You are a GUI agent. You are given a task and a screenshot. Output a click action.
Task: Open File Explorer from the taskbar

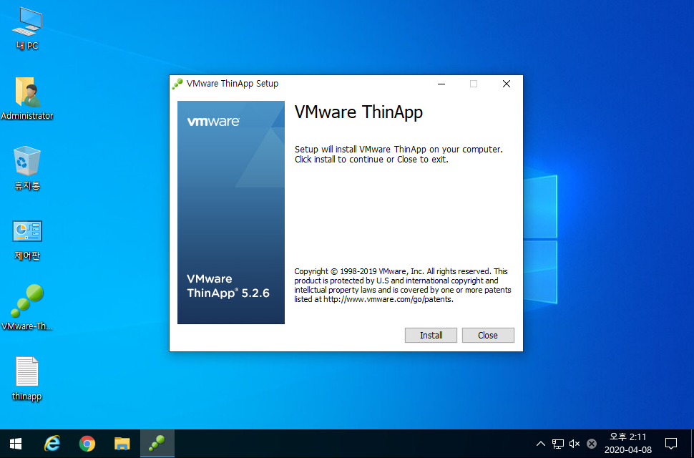tap(122, 444)
